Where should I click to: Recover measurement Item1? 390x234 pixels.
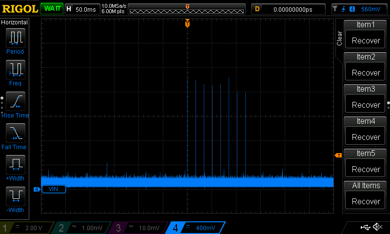click(366, 40)
